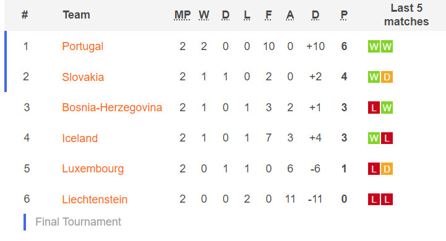Open the Luxembourg team link

93,169
